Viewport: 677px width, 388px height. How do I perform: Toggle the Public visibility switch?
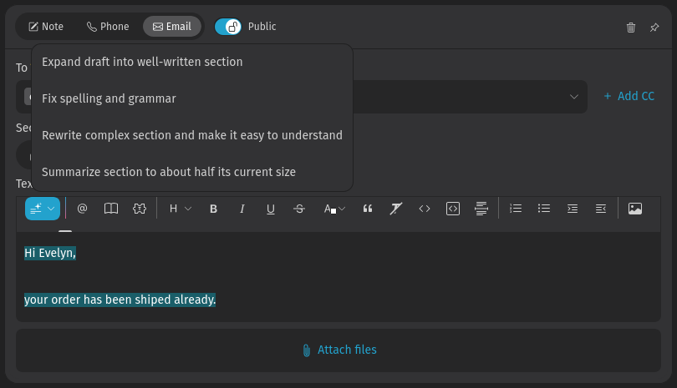tap(228, 27)
